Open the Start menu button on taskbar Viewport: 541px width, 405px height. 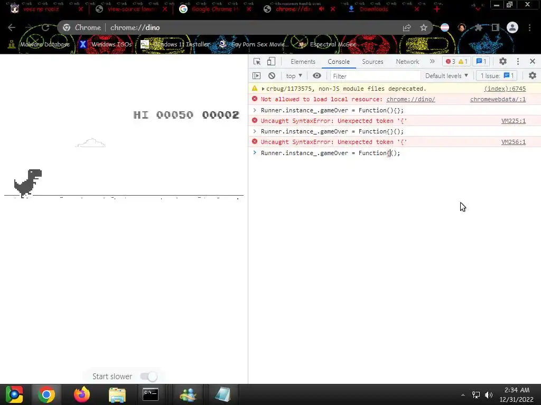point(14,394)
